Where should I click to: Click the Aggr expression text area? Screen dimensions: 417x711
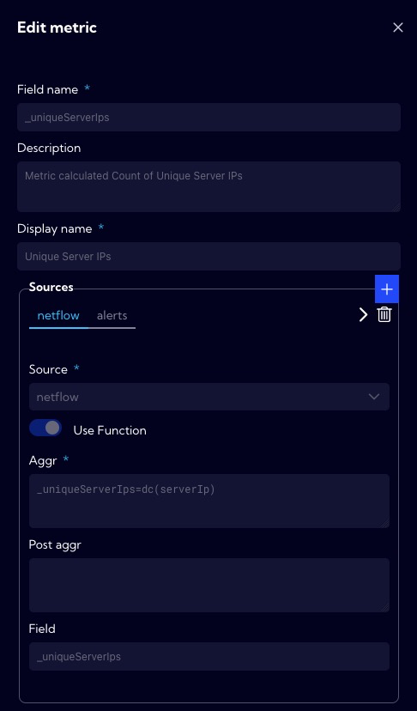[x=209, y=501]
